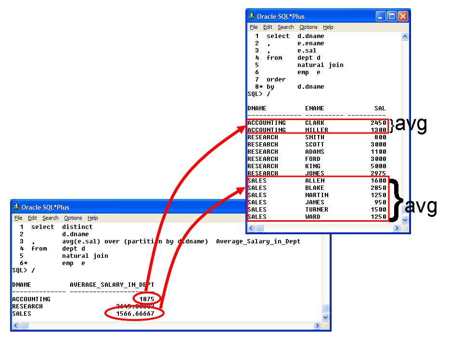The height and width of the screenshot is (347, 462).
Task: Click scroll-right arrow in the upper window
Action: 397,228
